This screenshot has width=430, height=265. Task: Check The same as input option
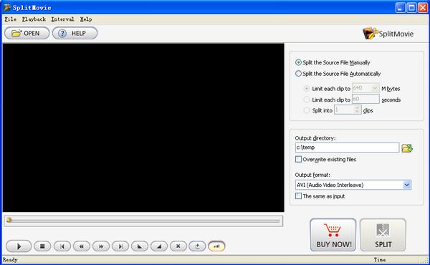point(298,196)
